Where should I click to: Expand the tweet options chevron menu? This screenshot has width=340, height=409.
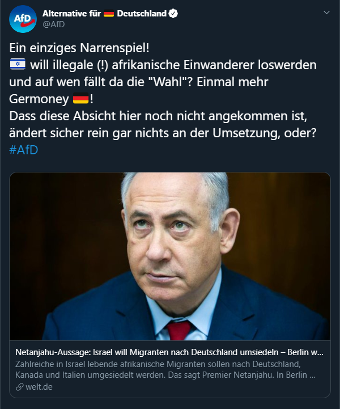pyautogui.click(x=326, y=12)
